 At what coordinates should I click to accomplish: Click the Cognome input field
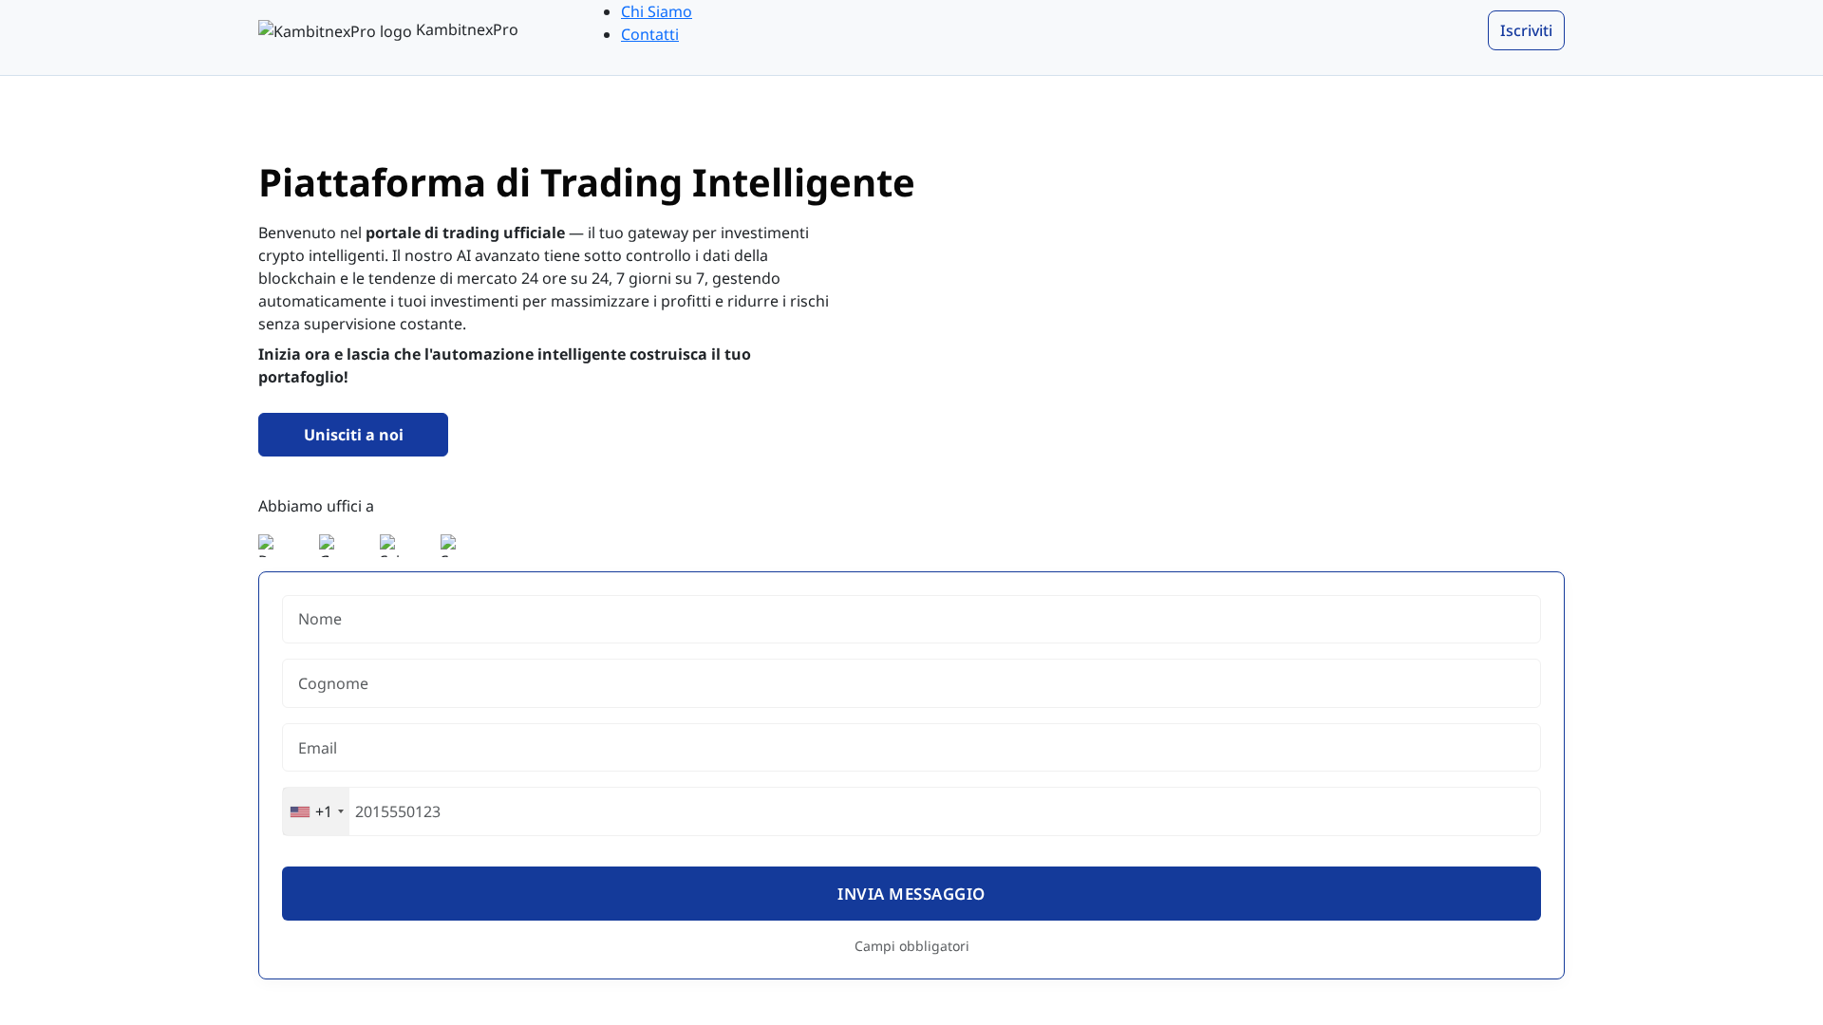[911, 683]
